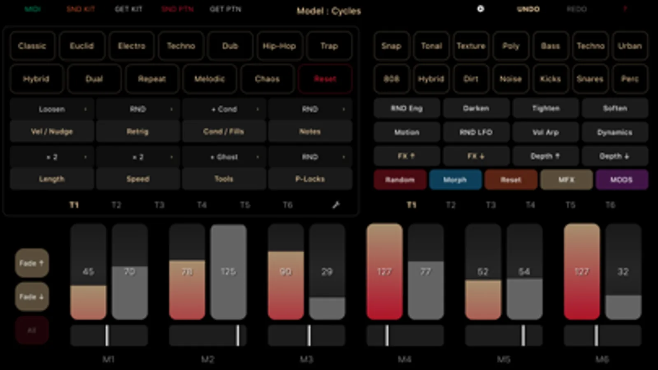This screenshot has height=370, width=658.
Task: Adjust the M4 red slider showing 127
Action: pyautogui.click(x=384, y=272)
